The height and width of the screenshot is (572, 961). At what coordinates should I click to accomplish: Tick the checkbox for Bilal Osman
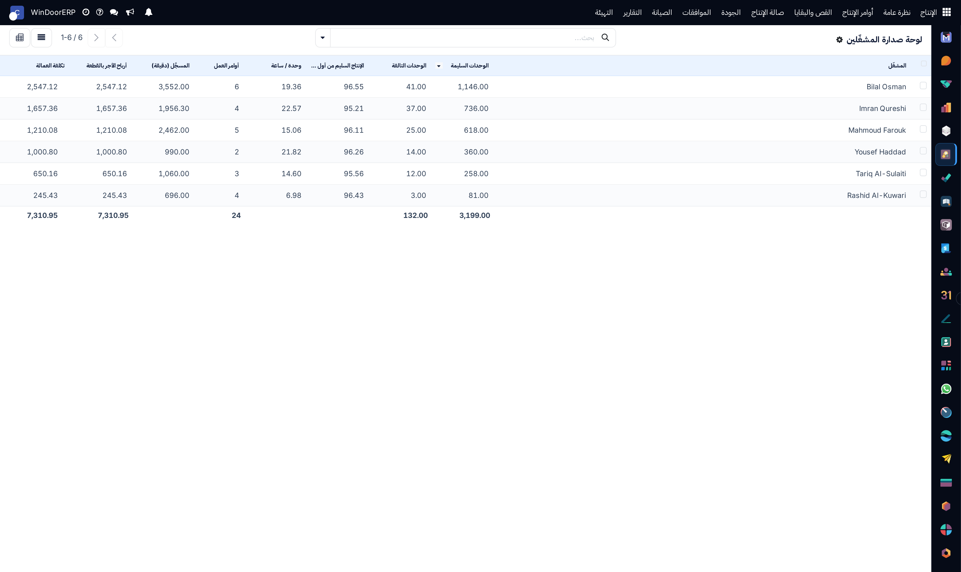pos(923,86)
